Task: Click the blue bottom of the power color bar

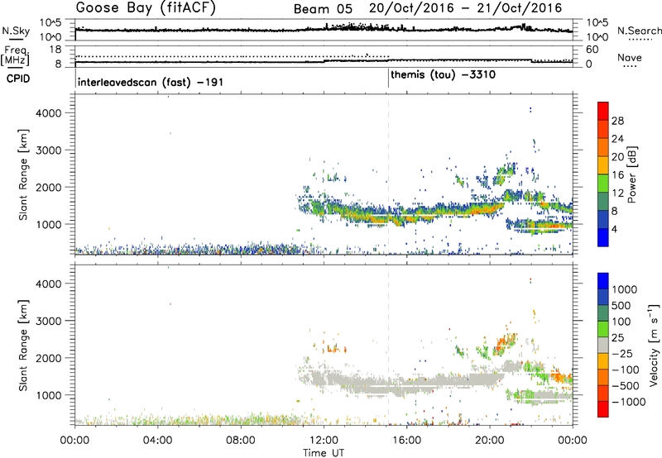Action: coord(603,237)
